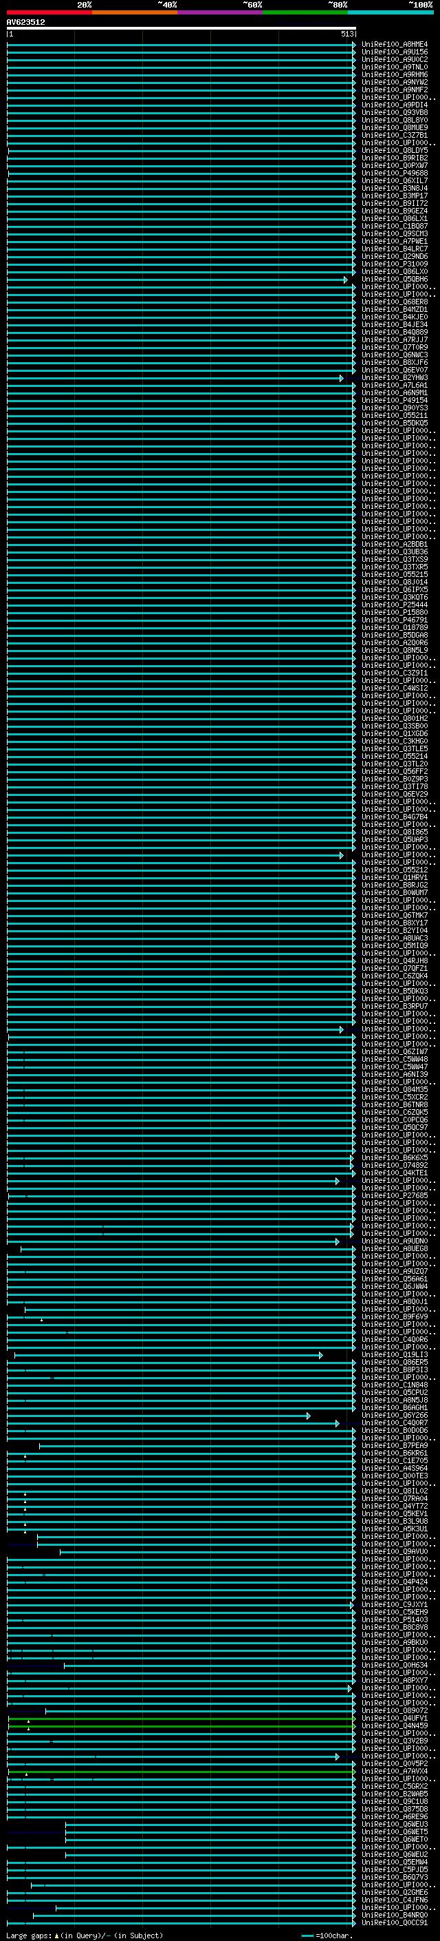Select hit label UniRef100_C1BQ87

pyautogui.click(x=394, y=226)
